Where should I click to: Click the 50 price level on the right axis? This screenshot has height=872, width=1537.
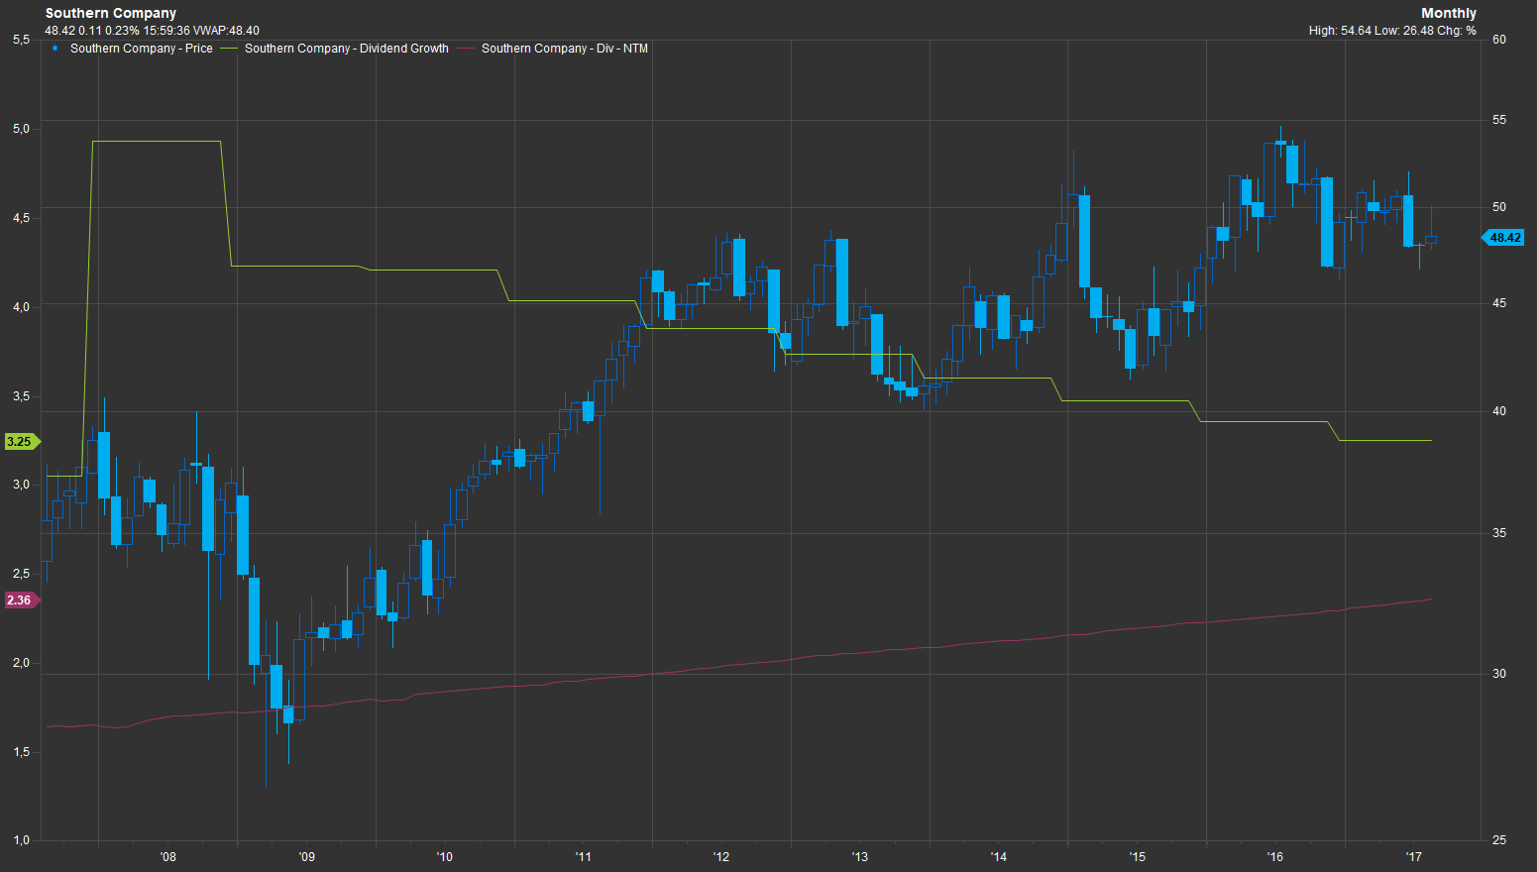click(1499, 207)
